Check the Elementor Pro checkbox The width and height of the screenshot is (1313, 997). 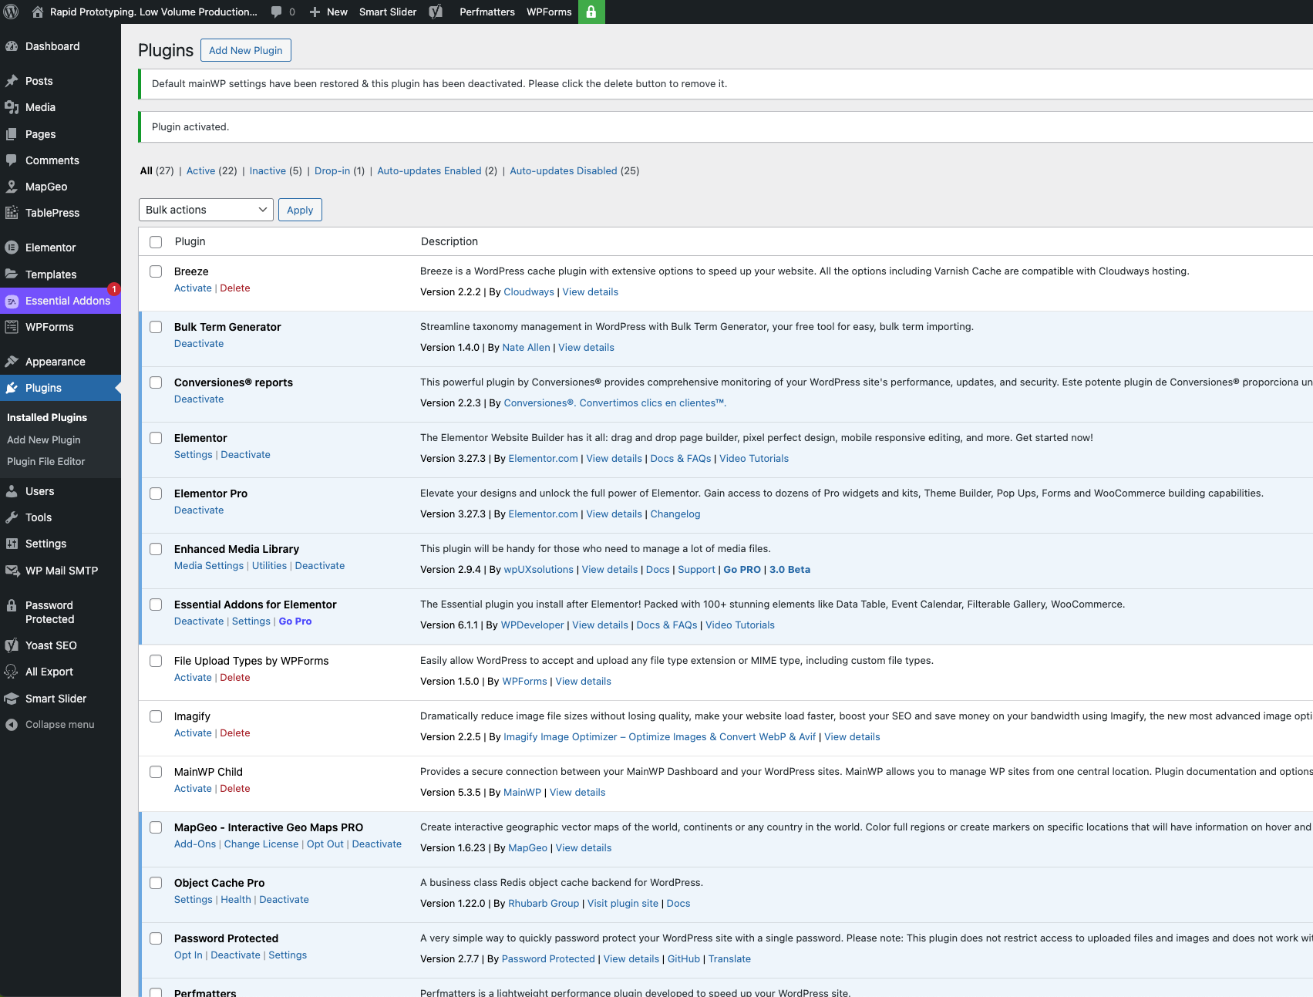pyautogui.click(x=156, y=493)
